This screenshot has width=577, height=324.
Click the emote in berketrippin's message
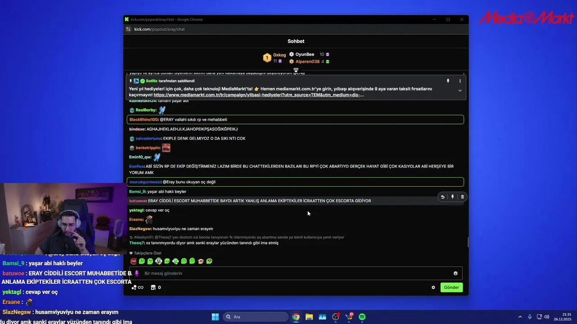pos(166,148)
